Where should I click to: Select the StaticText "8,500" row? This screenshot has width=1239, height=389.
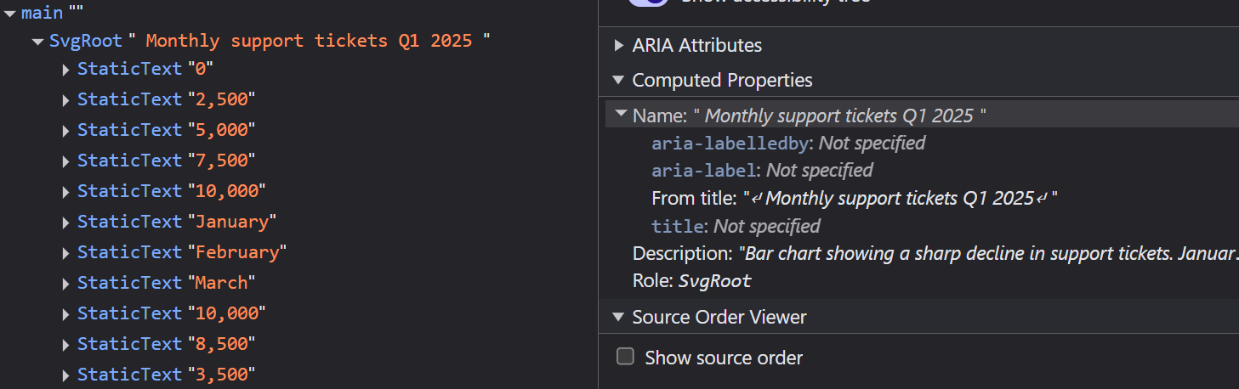point(166,343)
